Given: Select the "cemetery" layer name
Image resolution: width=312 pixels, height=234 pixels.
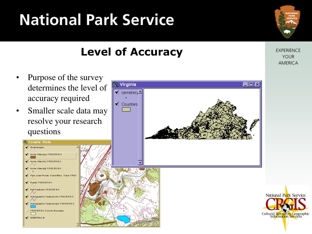Looking at the screenshot, I should 129,93.
